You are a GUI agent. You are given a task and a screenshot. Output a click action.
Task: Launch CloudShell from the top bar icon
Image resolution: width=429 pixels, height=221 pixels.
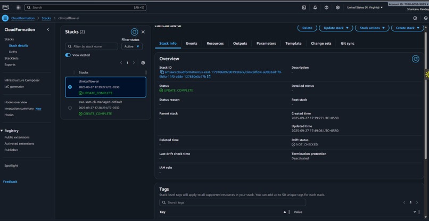304,7
